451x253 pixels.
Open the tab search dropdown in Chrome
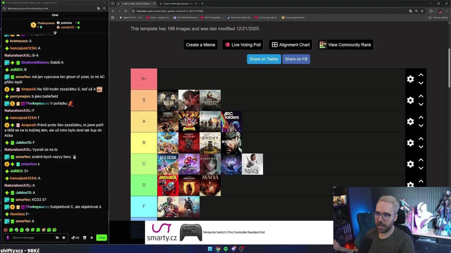pos(112,4)
